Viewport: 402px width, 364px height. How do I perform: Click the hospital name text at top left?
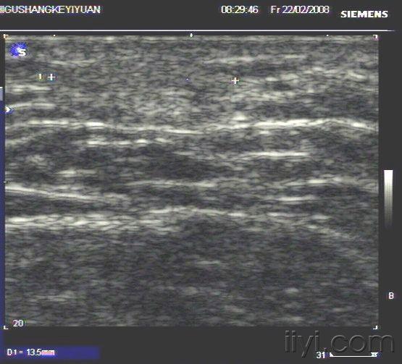click(50, 9)
